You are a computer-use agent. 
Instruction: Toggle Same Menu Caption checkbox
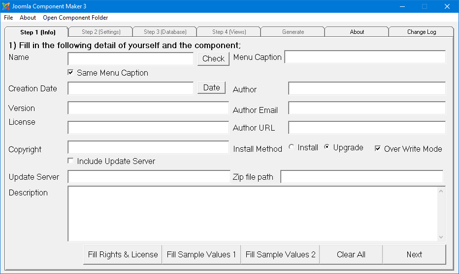(x=70, y=72)
